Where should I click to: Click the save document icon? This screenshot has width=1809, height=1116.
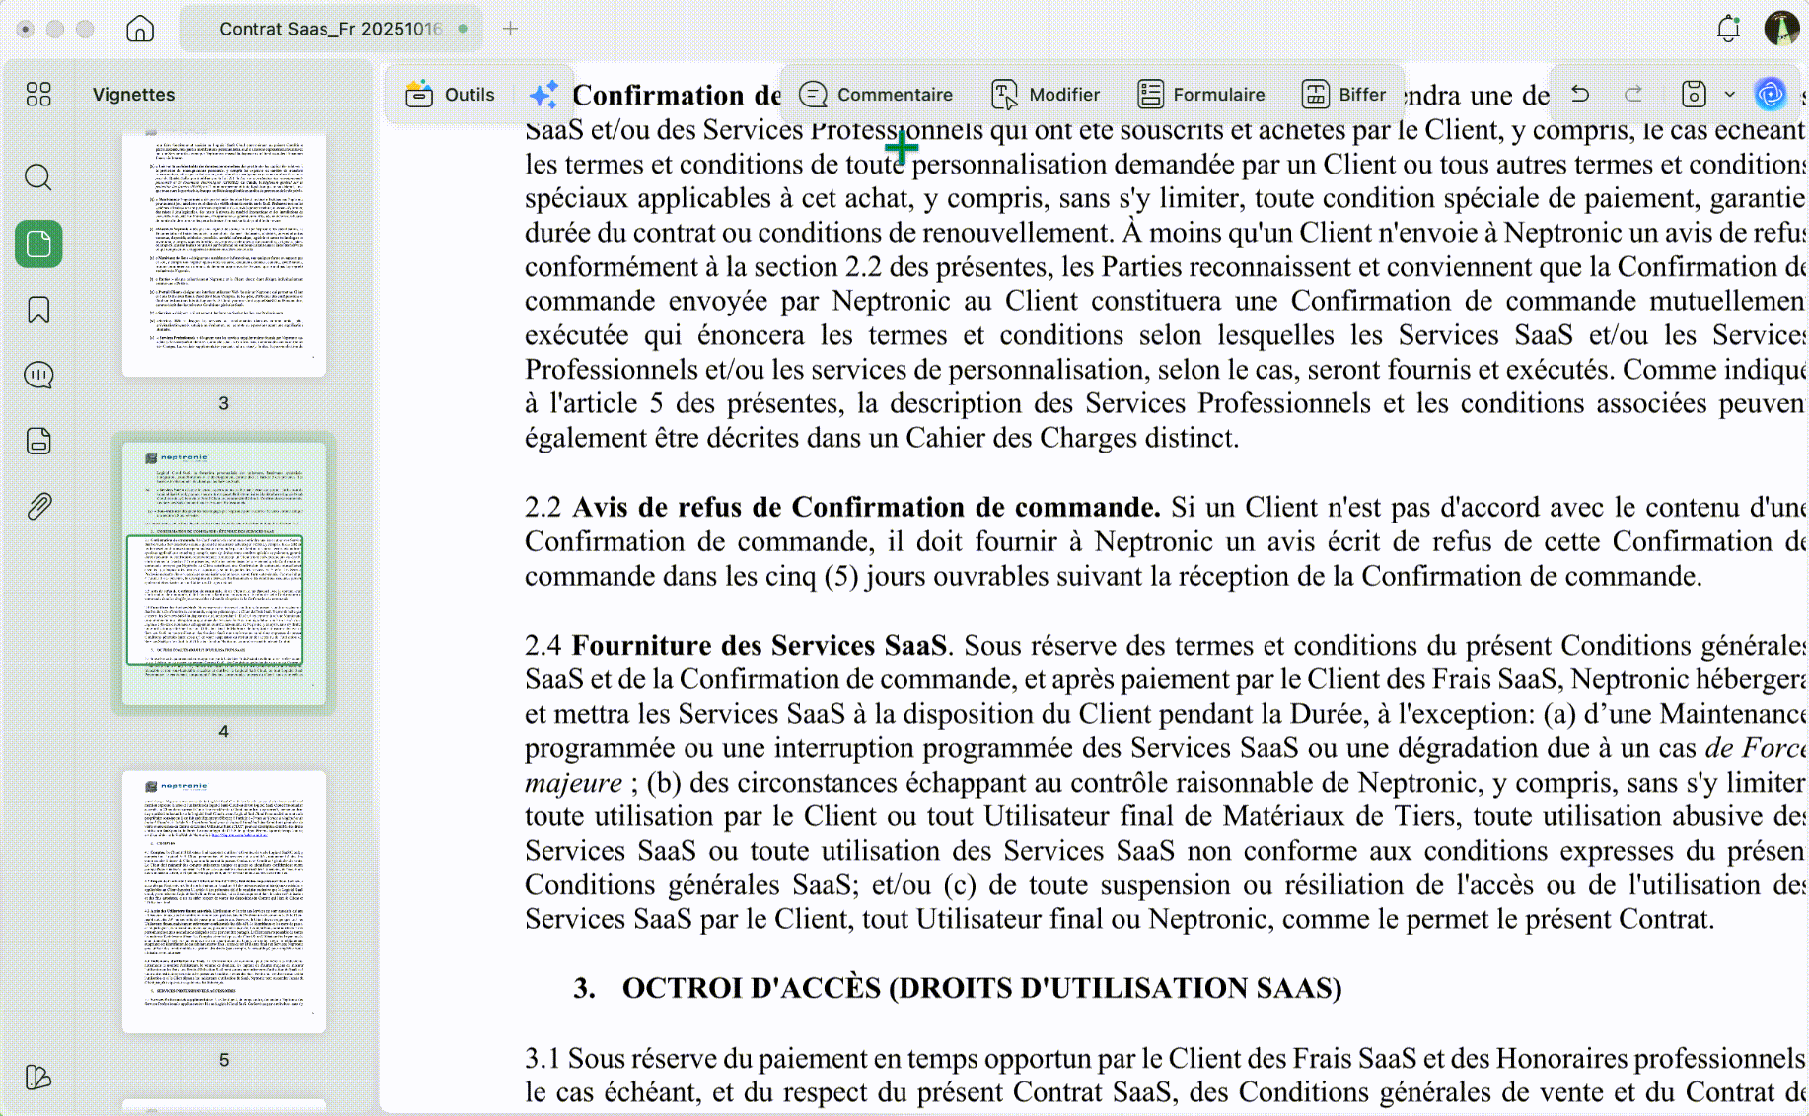coord(1694,94)
